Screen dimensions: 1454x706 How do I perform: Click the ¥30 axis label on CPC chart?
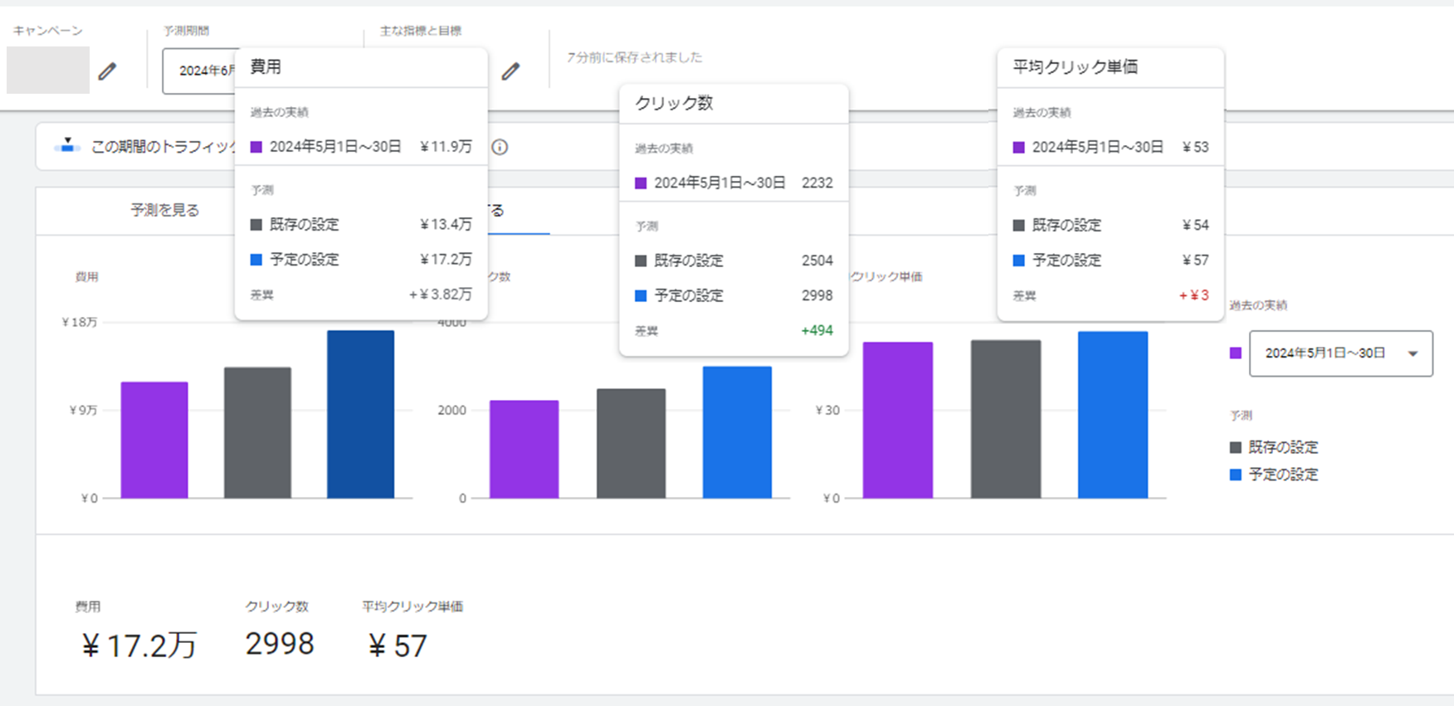pos(827,410)
